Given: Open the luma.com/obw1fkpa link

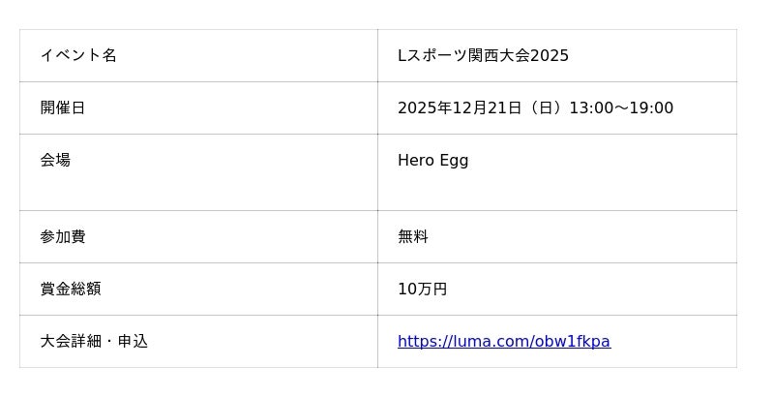Looking at the screenshot, I should pos(503,342).
